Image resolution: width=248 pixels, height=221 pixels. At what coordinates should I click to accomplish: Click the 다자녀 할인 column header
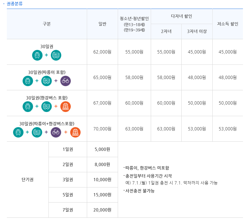182,16
